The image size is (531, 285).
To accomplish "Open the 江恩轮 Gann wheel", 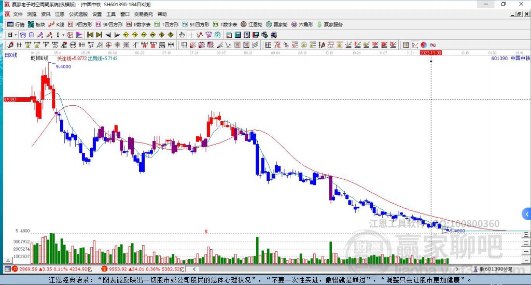I will point(251,24).
